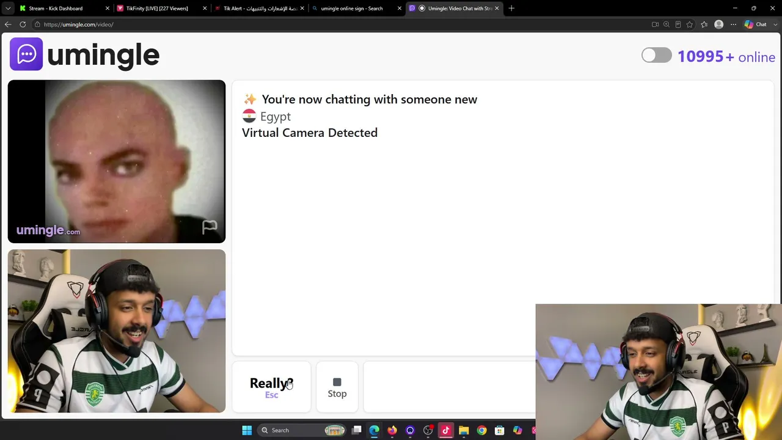Screen dimensions: 782x440
Task: Switch to the Tik Alert tab
Action: (259, 9)
